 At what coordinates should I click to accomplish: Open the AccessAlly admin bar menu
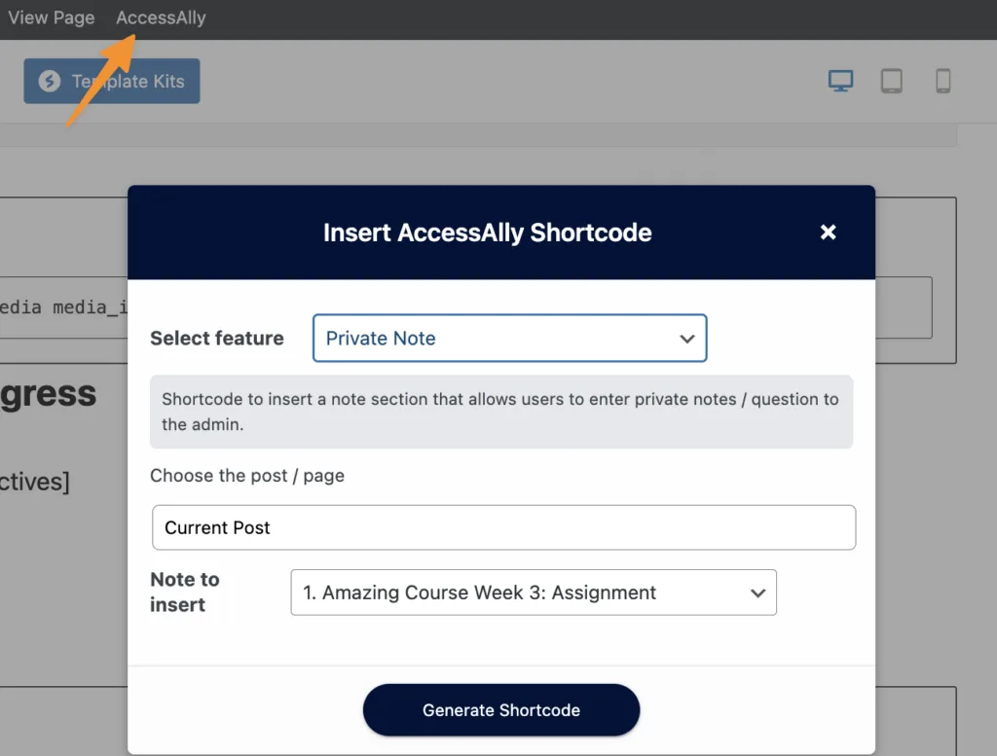click(161, 17)
